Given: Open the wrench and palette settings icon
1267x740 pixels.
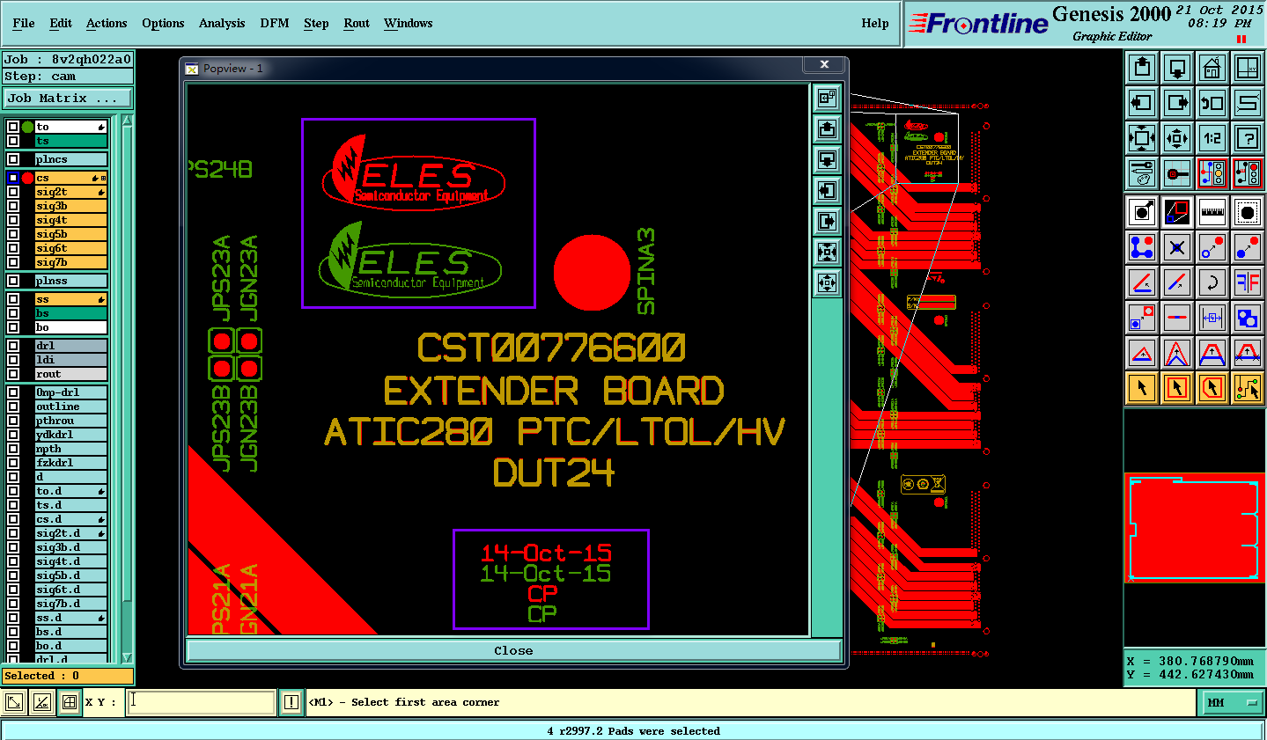Looking at the screenshot, I should click(1142, 173).
